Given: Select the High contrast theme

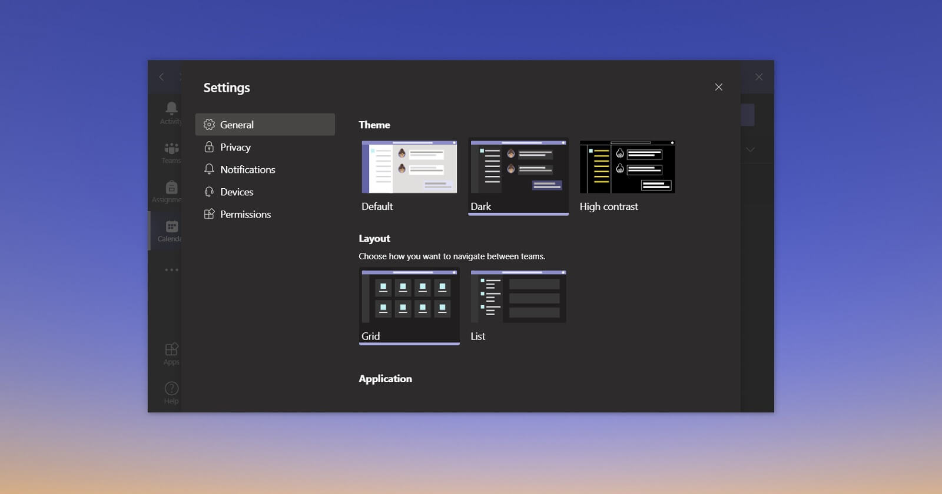Looking at the screenshot, I should (627, 167).
